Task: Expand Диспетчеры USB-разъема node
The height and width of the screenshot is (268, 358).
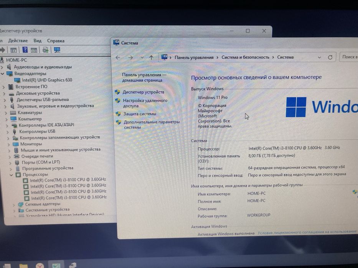Action: [x=5, y=100]
